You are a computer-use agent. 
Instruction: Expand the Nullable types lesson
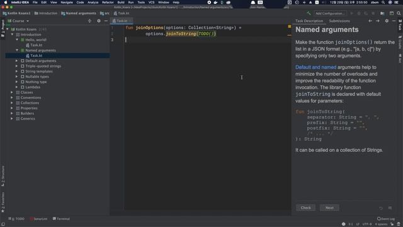click(x=17, y=76)
